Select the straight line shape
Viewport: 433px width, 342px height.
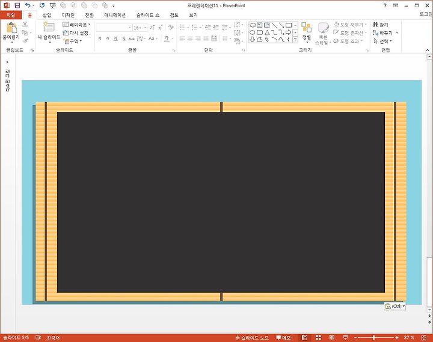pyautogui.click(x=274, y=25)
